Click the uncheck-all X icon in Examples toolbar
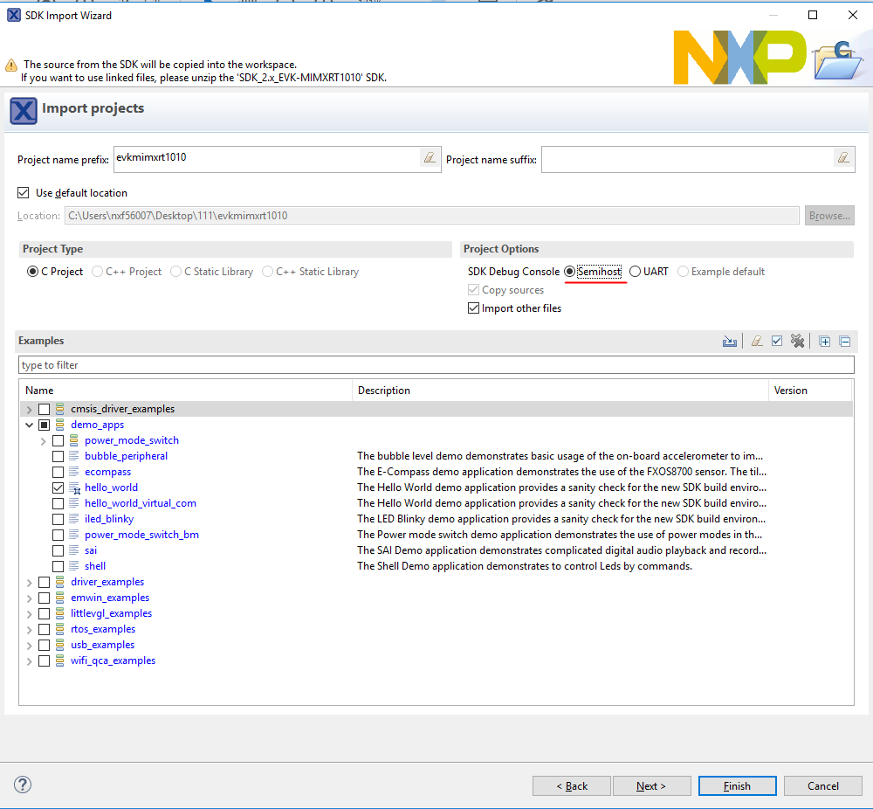Screen dimensions: 873x809 click(x=797, y=342)
